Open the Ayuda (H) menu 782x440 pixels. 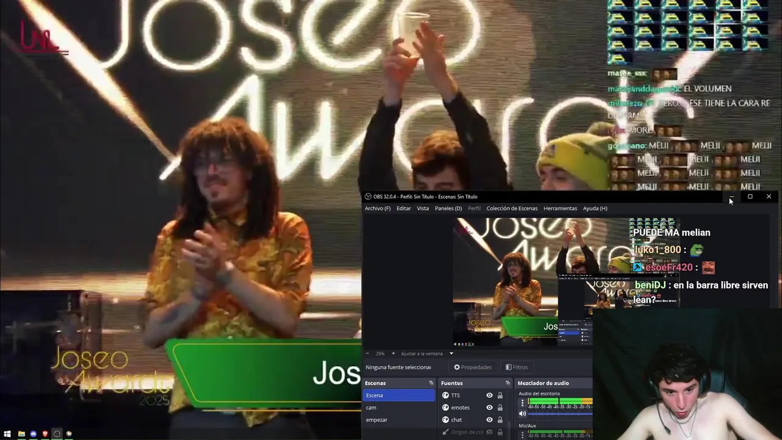coord(595,208)
